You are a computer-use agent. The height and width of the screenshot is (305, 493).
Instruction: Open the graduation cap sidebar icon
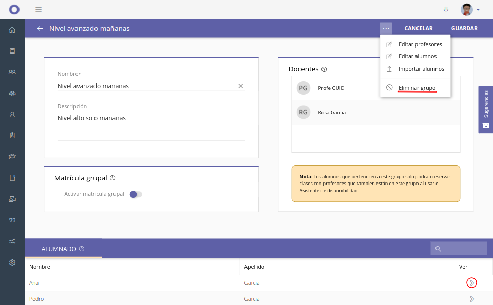[12, 156]
